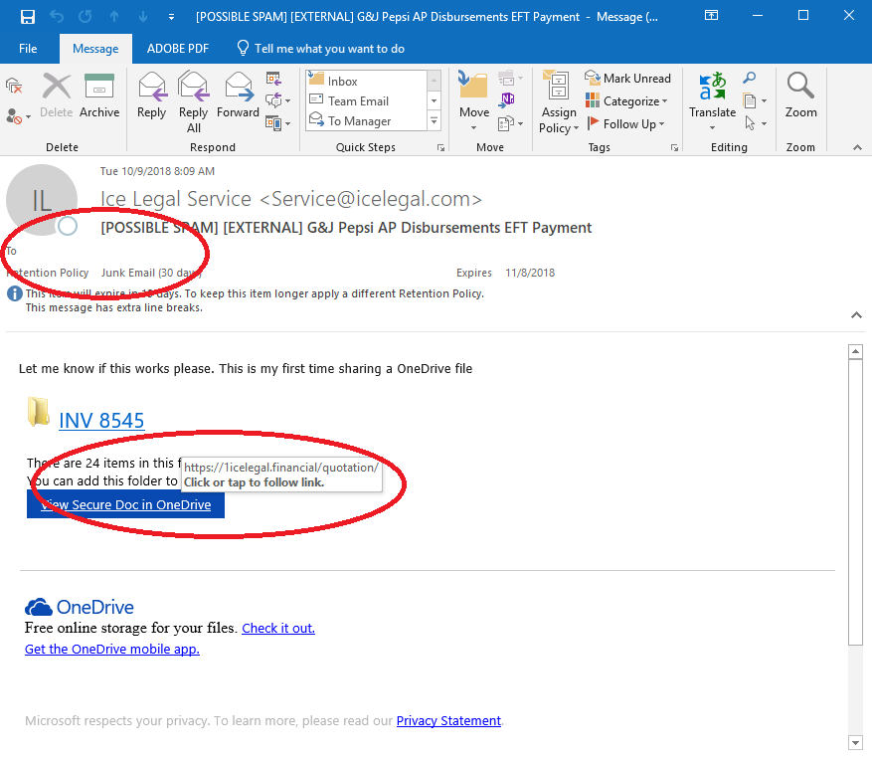Open the Actions dropdown
Viewport: 872px width, 761px height.
click(x=510, y=123)
